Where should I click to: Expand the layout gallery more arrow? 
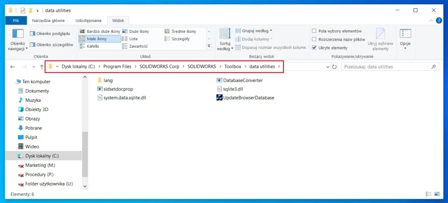[209, 46]
